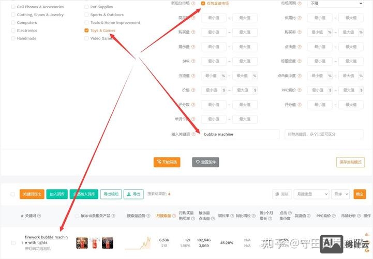Toggle the 仅包含该市场 checkbox
373x259 pixels.
coord(203,4)
